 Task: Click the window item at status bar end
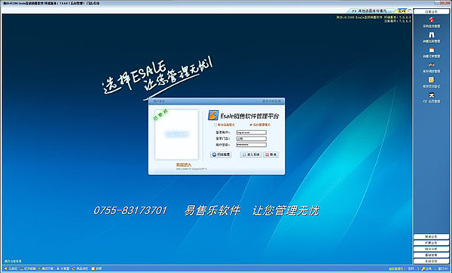click(x=443, y=268)
